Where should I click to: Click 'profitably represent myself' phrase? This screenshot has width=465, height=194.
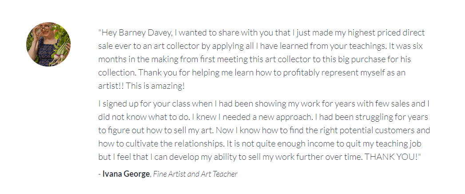point(334,73)
